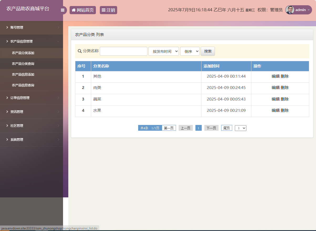This screenshot has width=316, height=231.
Task: Click 编辑 link for the 肉类 row
Action: [275, 88]
